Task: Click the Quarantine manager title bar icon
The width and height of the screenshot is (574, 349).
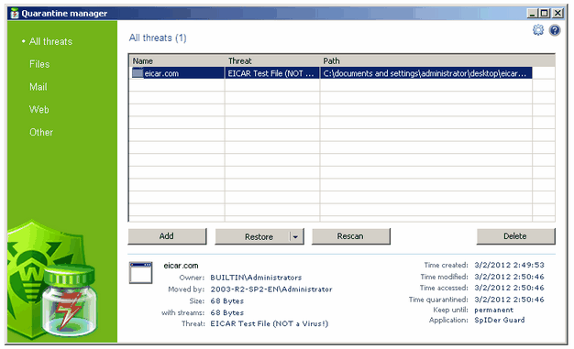Action: tap(15, 14)
